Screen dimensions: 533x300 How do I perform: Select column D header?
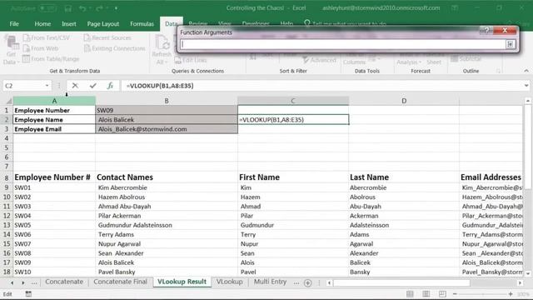point(404,101)
